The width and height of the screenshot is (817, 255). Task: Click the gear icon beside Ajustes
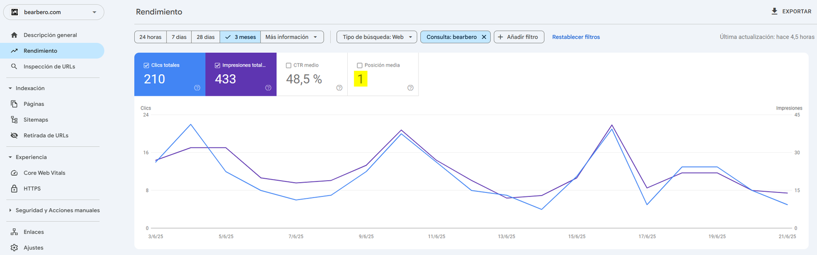pyautogui.click(x=14, y=248)
